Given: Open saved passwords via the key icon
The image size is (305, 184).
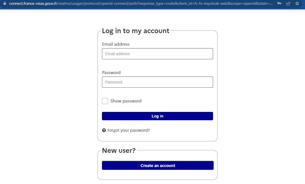Looking at the screenshot, I should (280, 4).
